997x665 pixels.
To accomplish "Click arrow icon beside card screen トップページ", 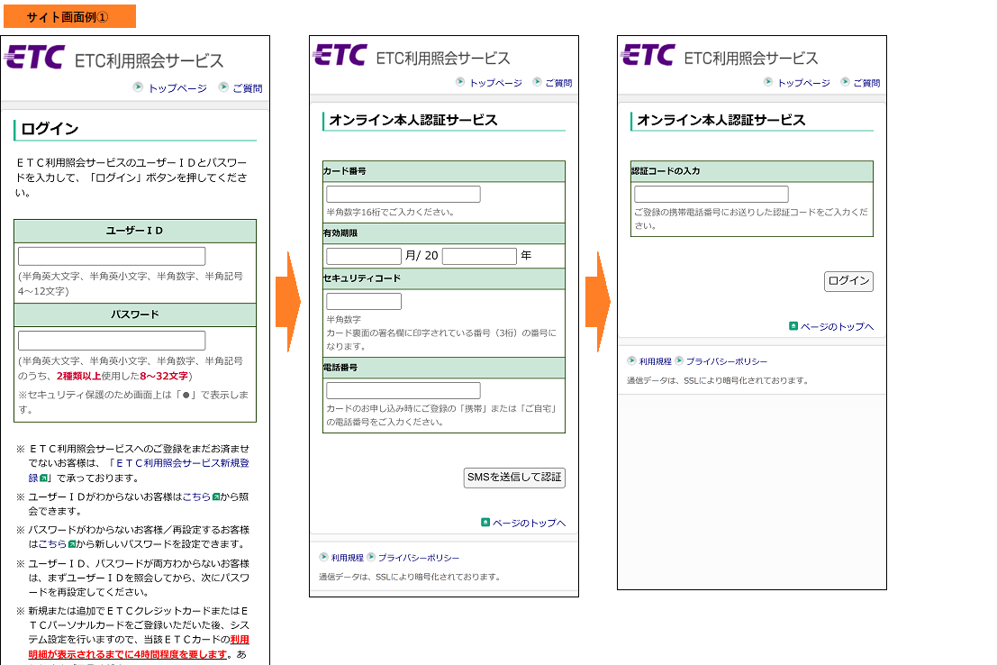I will [x=460, y=81].
